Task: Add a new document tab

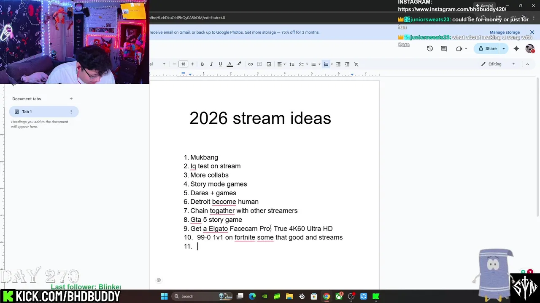Action: pos(71,98)
